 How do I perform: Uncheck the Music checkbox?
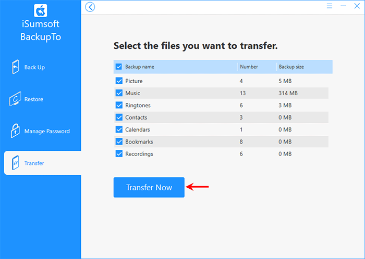coord(119,93)
